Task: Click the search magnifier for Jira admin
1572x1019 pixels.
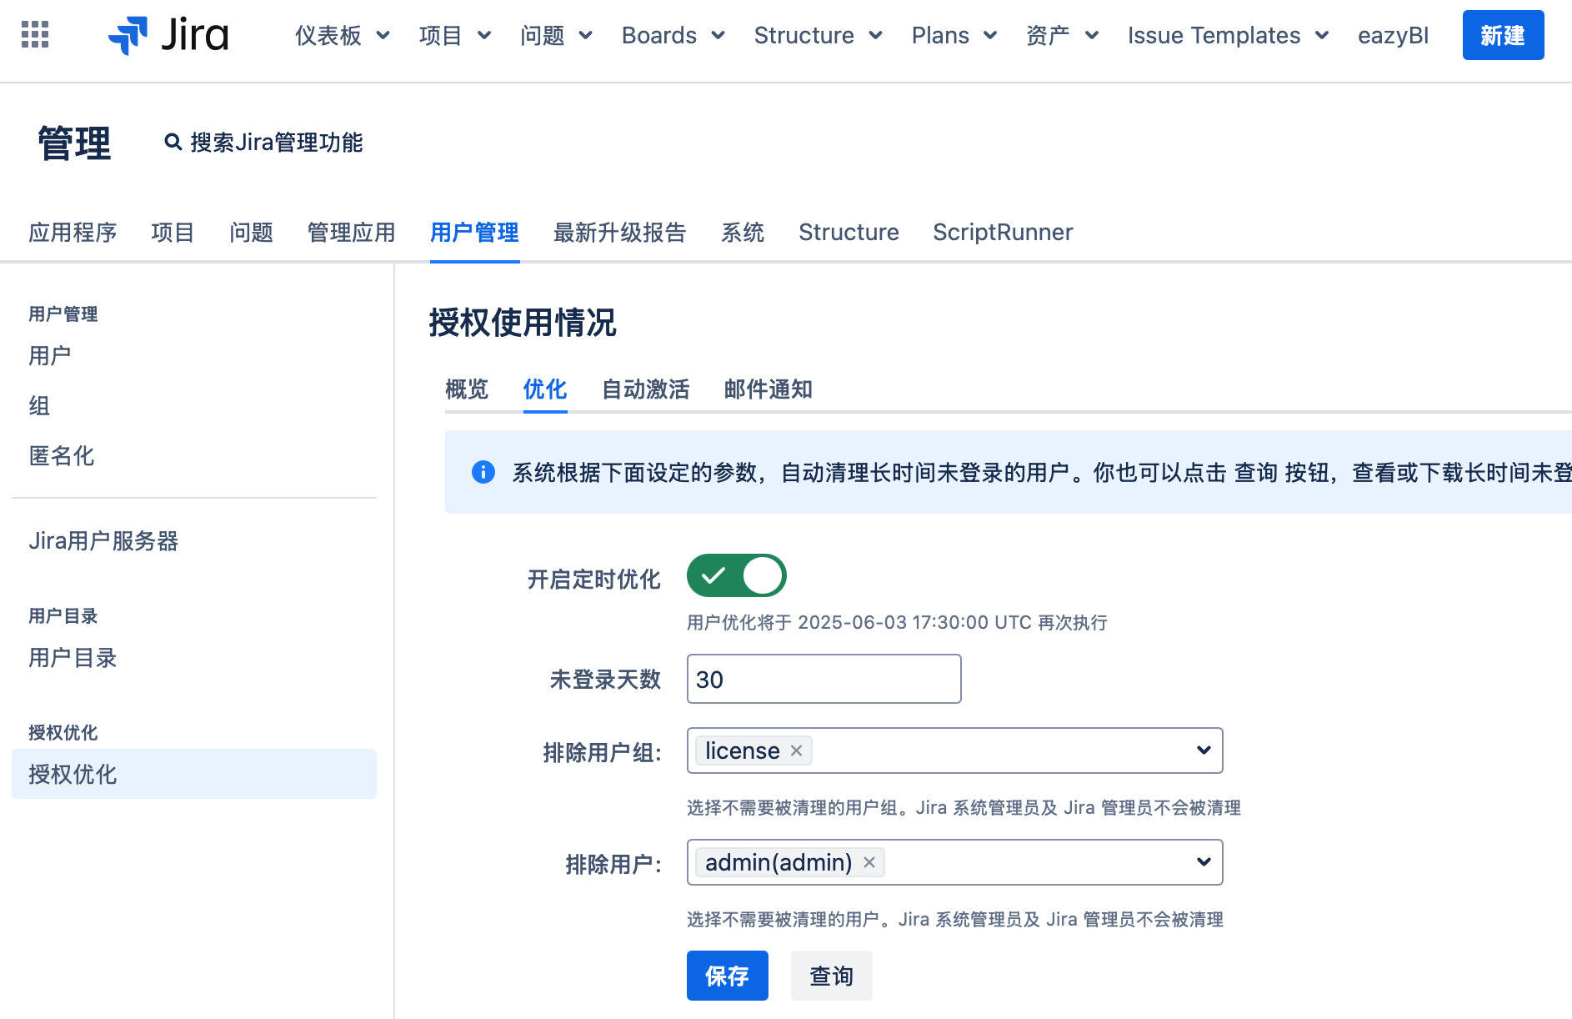Action: [x=173, y=143]
